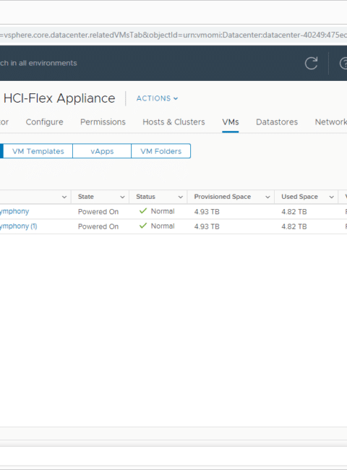Open the State column dropdown chevron

click(122, 197)
